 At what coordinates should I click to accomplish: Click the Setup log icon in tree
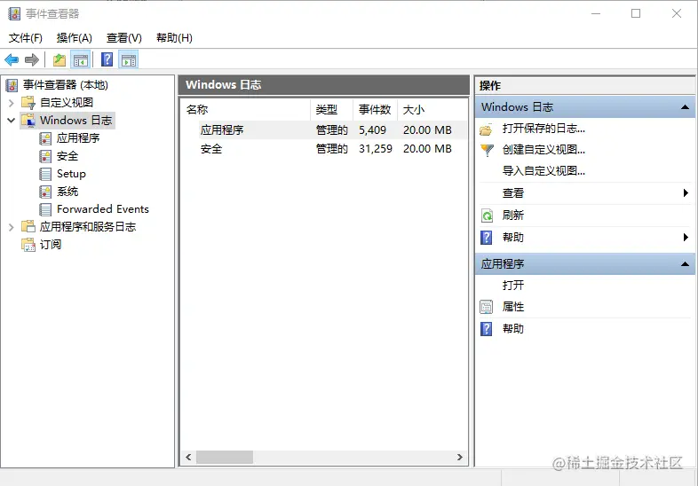click(45, 174)
